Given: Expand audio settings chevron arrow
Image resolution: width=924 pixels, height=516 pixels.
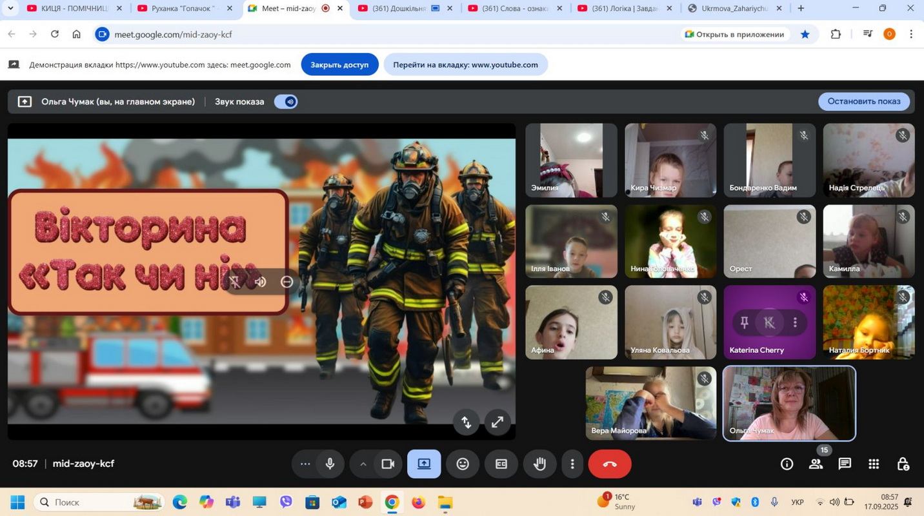Looking at the screenshot, I should point(363,464).
